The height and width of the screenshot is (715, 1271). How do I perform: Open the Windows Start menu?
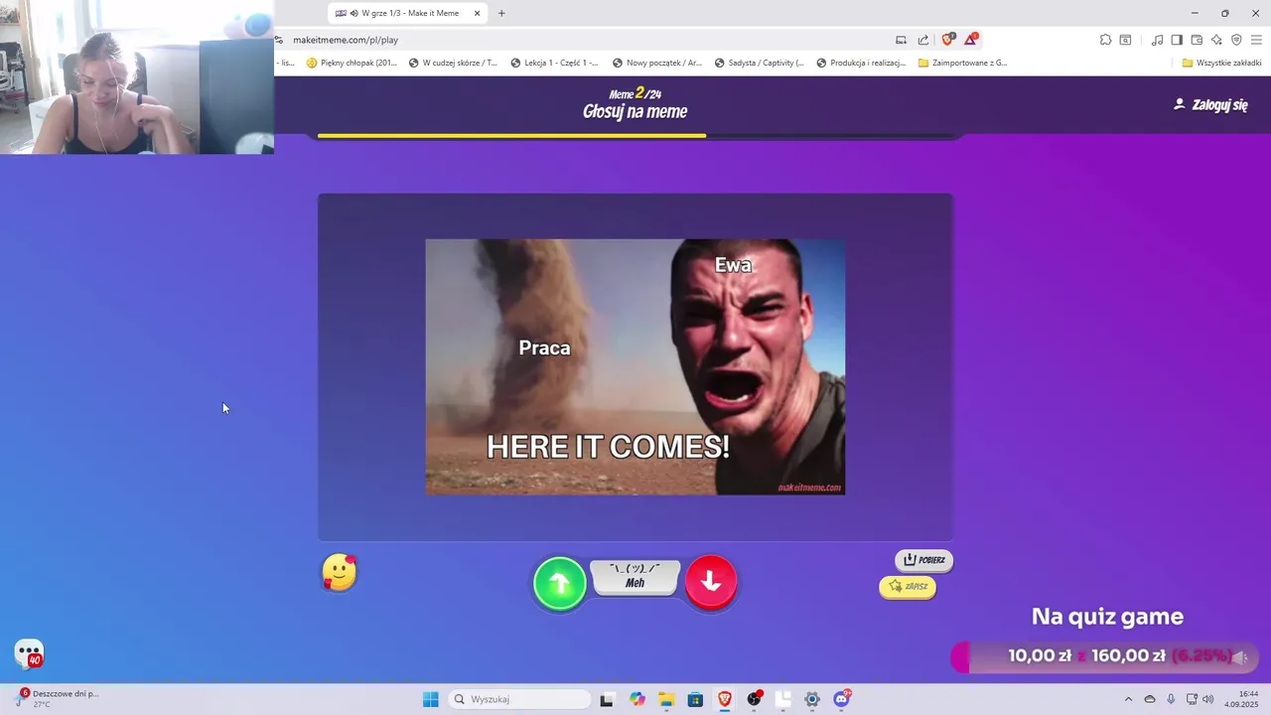[x=430, y=699]
